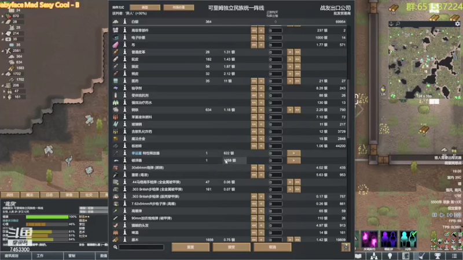The image size is (463, 260).
Task: Sell the 破译器 with > button
Action: pos(293,161)
